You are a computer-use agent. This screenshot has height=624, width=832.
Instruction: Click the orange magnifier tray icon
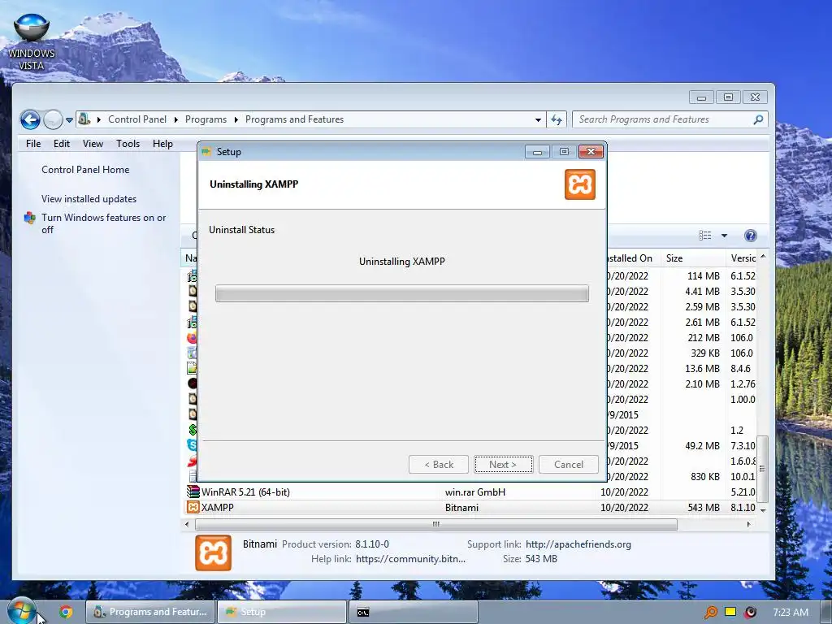[x=710, y=613]
